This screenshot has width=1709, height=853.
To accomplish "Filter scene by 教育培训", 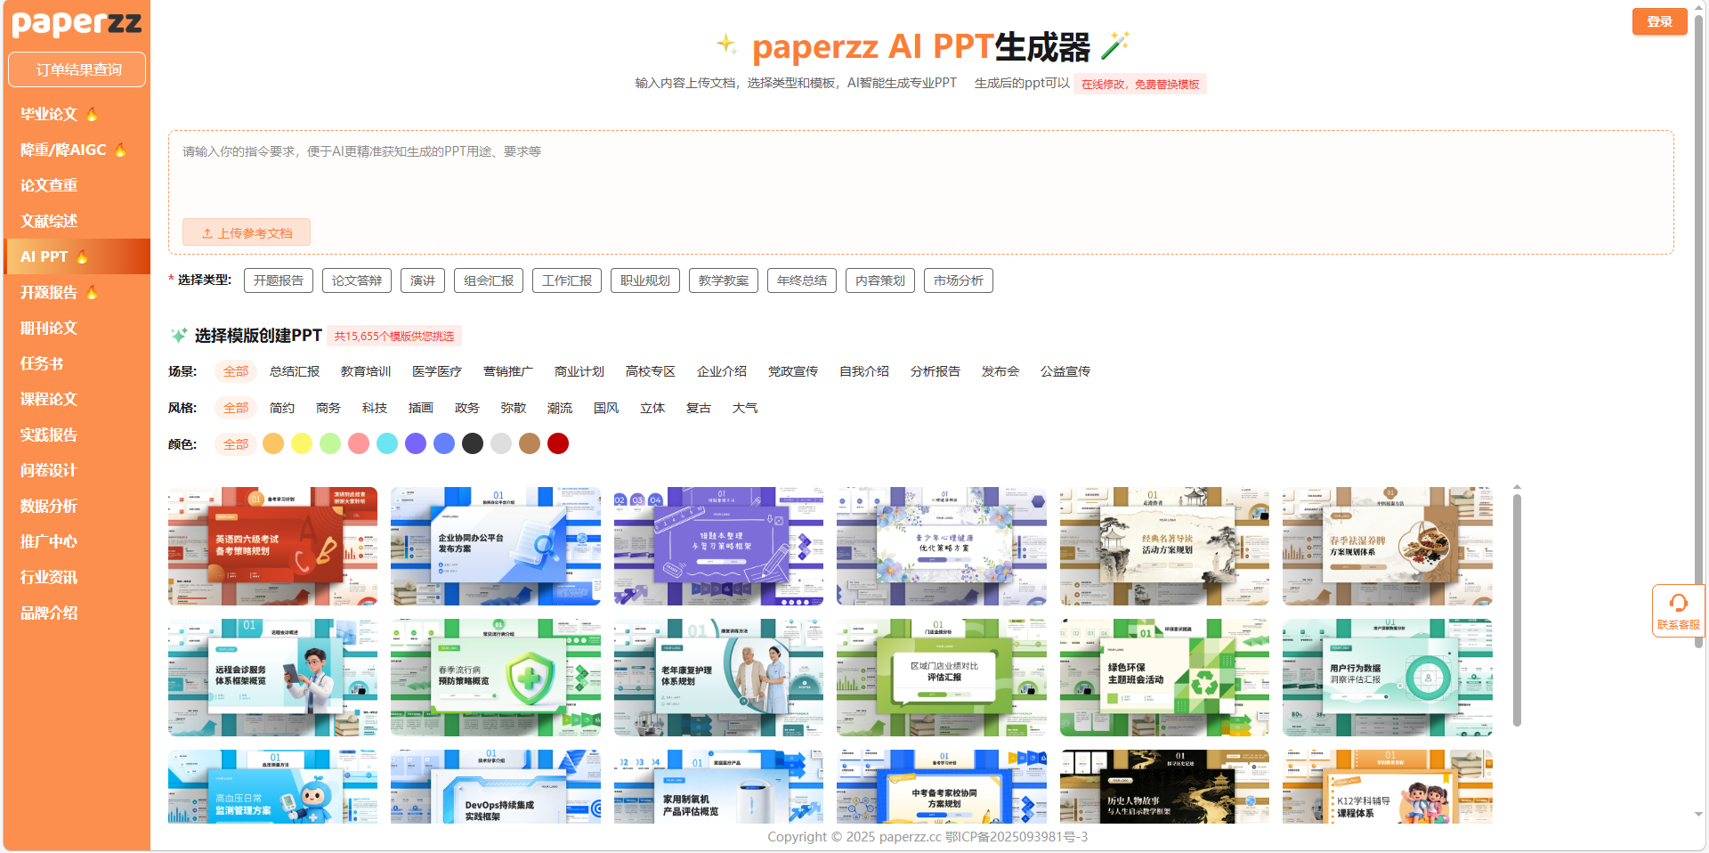I will tap(366, 371).
